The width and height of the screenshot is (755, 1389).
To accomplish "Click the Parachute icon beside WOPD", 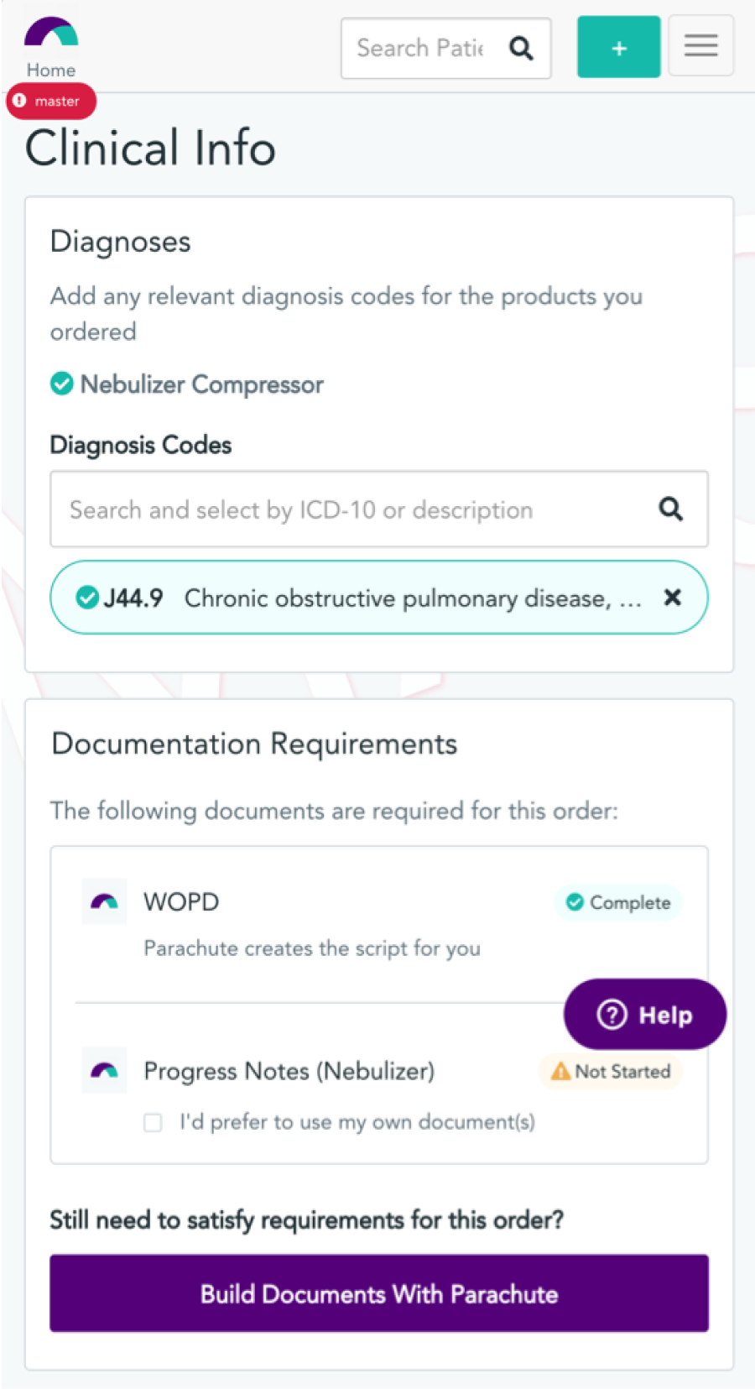I will [104, 902].
